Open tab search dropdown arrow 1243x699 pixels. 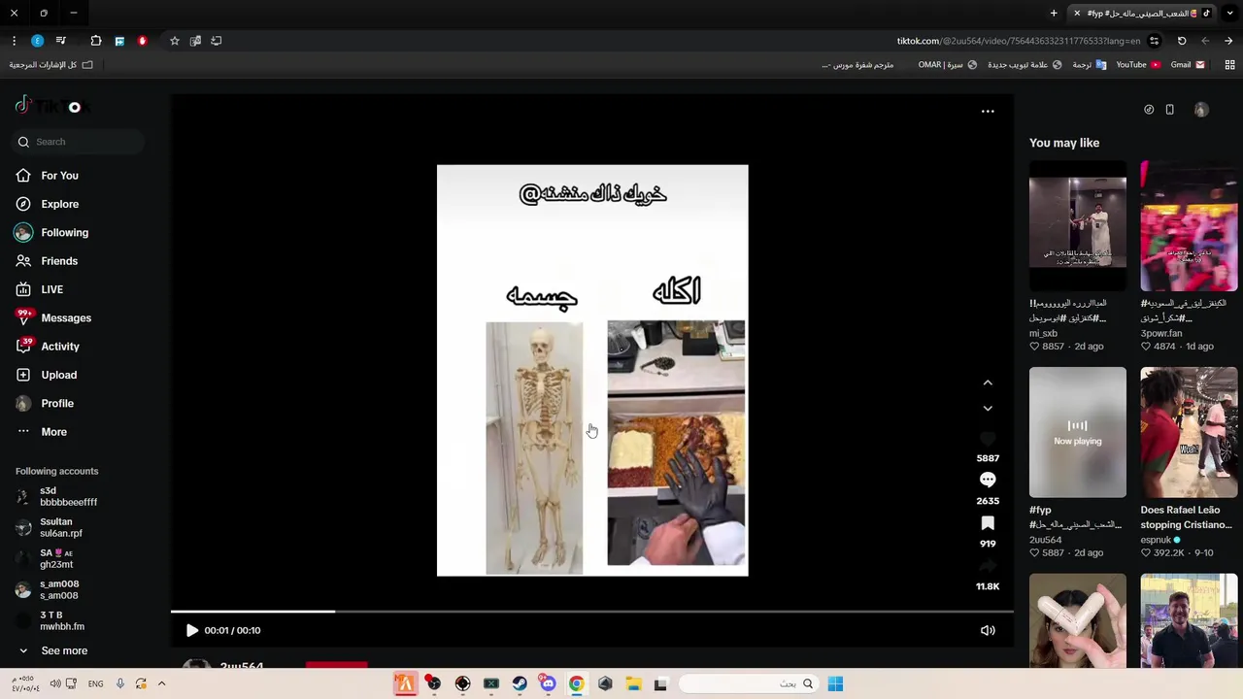click(1229, 14)
